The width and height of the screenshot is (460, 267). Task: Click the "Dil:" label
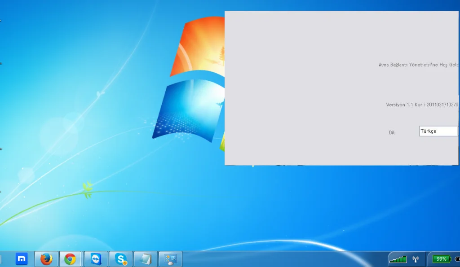pyautogui.click(x=392, y=132)
